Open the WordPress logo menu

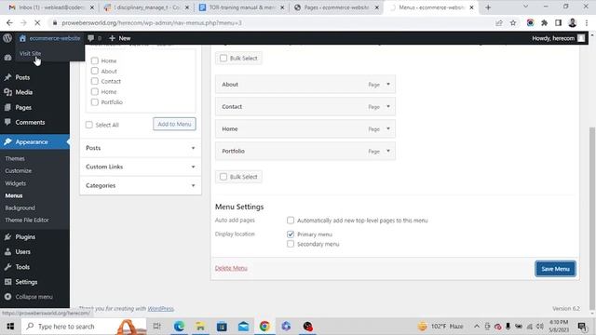[x=7, y=38]
